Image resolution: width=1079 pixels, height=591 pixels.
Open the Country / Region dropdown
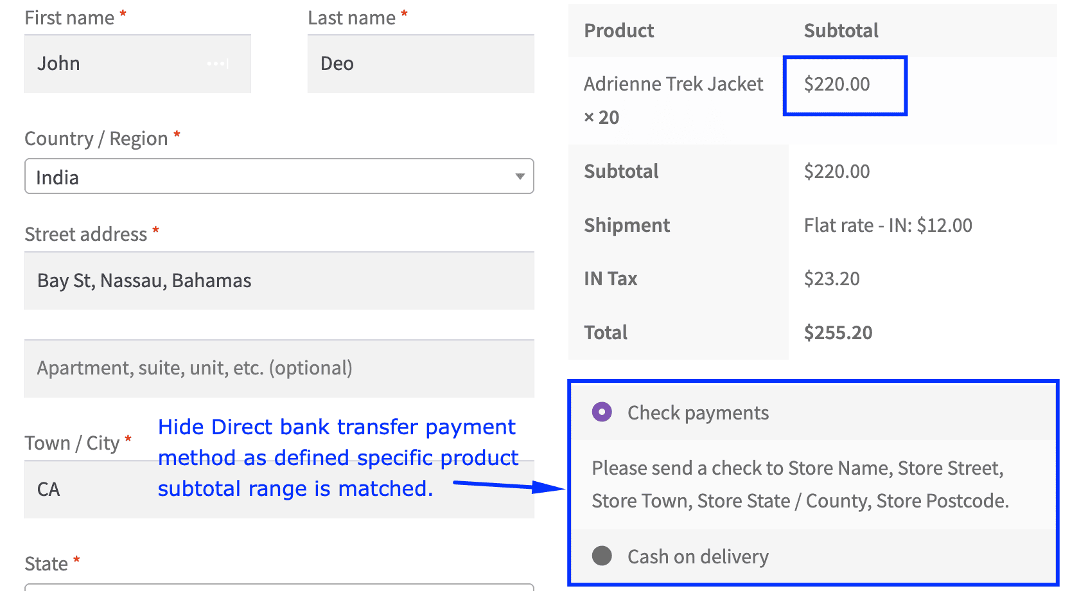(x=279, y=176)
